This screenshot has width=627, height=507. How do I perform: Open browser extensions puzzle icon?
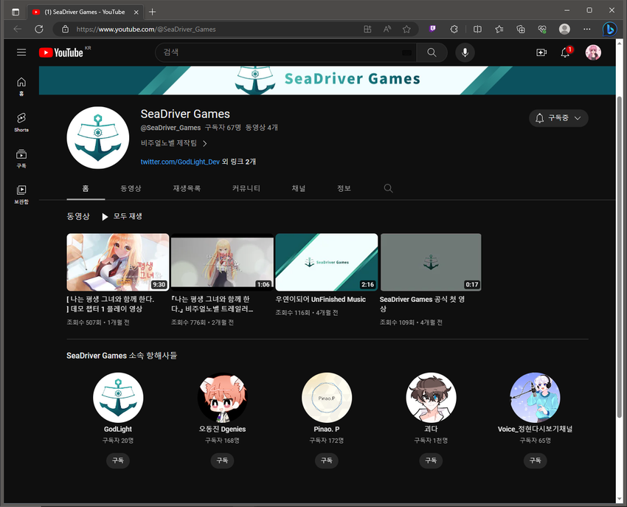454,30
